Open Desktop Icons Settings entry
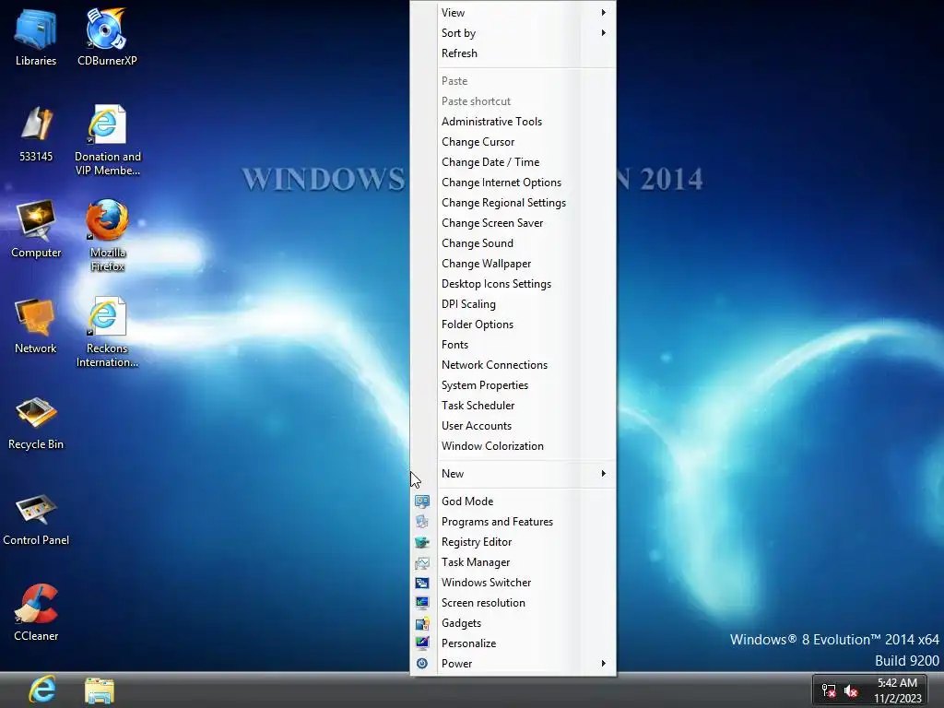The height and width of the screenshot is (708, 944). pos(513,284)
